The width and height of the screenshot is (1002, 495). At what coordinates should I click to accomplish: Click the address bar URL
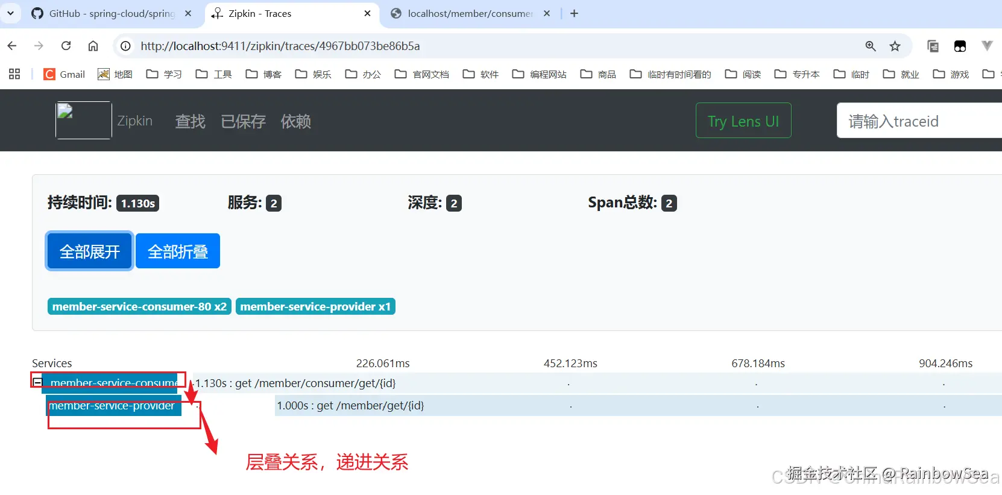[x=280, y=46]
